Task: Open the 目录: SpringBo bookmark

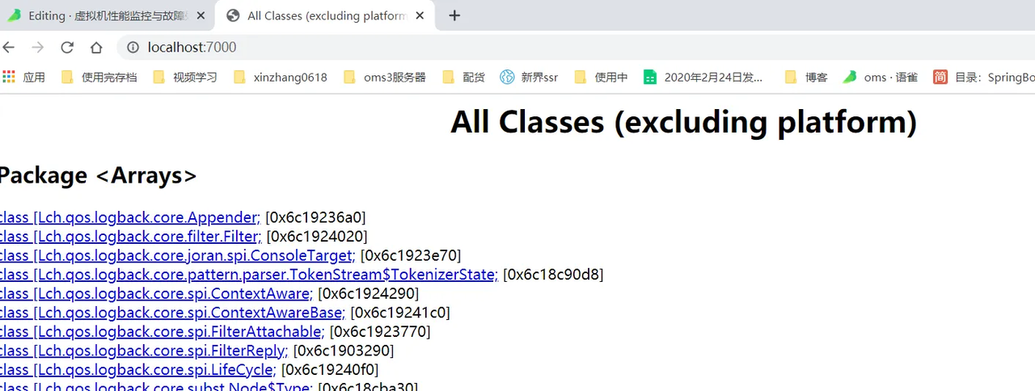Action: (x=983, y=78)
